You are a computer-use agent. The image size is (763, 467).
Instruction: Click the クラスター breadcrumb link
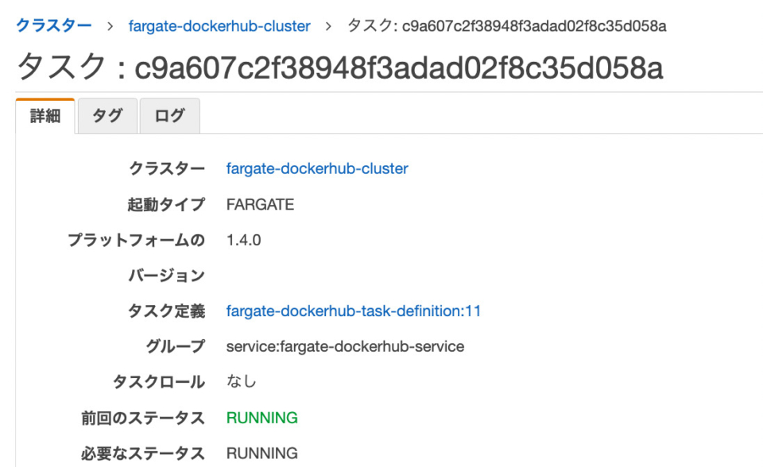pyautogui.click(x=54, y=25)
